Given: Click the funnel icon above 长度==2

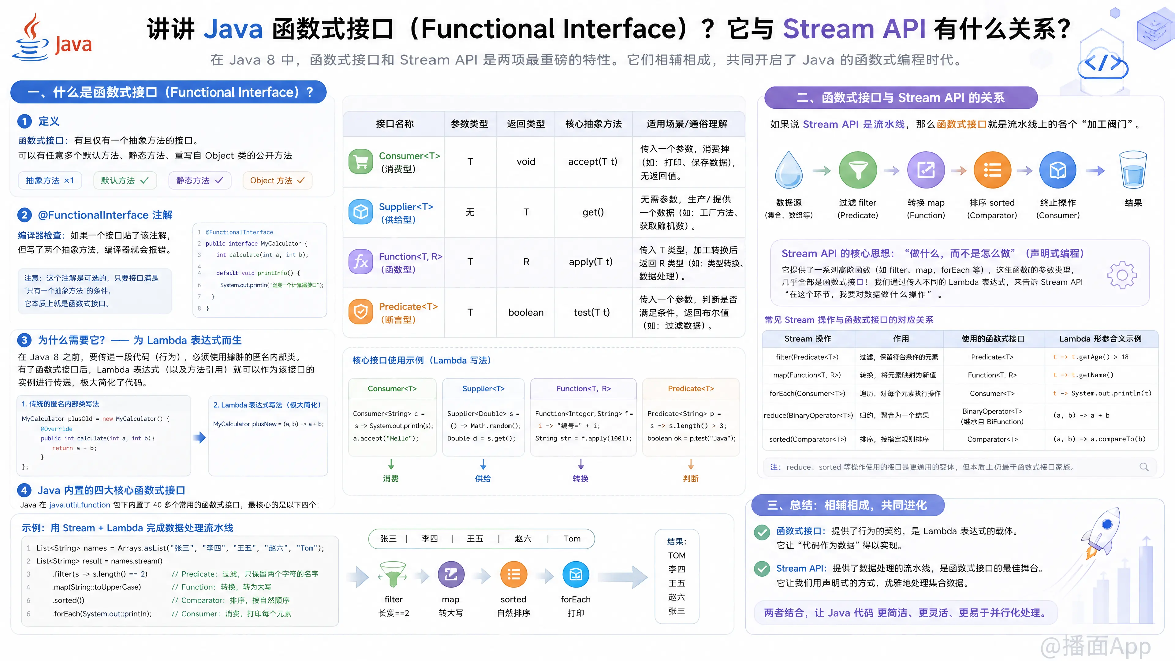Looking at the screenshot, I should point(393,574).
